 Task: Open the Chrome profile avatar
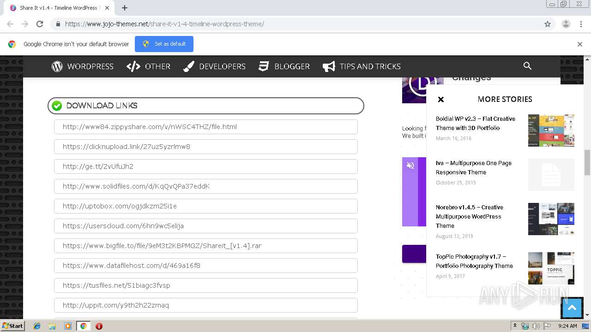566,24
